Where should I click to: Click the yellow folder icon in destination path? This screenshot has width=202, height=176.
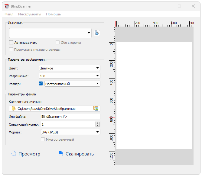click(x=13, y=108)
